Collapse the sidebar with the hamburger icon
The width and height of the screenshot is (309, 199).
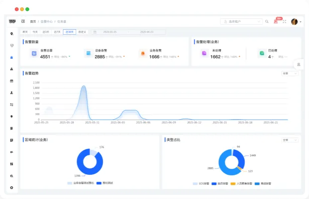(x=23, y=21)
